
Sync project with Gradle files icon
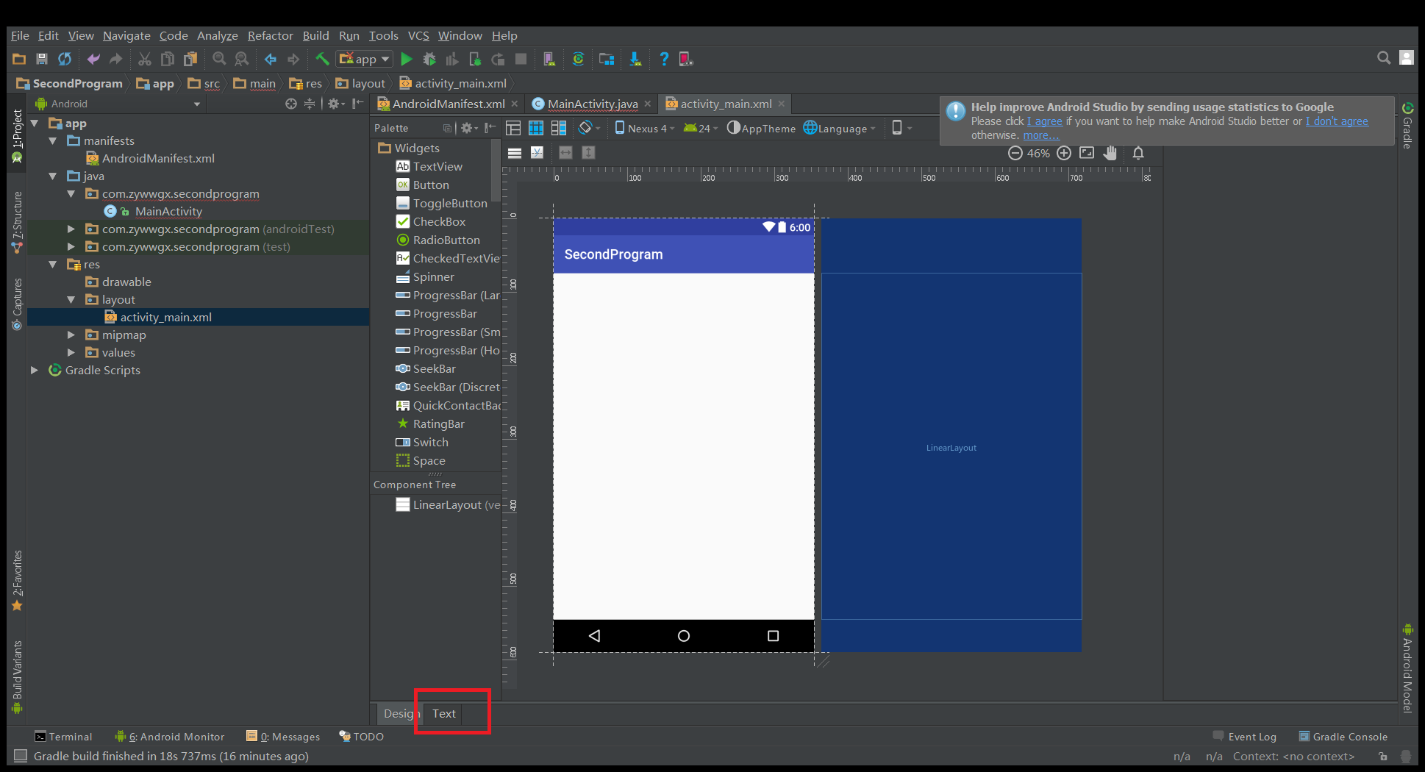[578, 60]
